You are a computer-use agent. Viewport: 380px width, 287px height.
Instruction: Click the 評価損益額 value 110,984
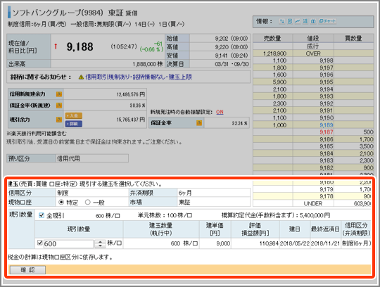269,243
